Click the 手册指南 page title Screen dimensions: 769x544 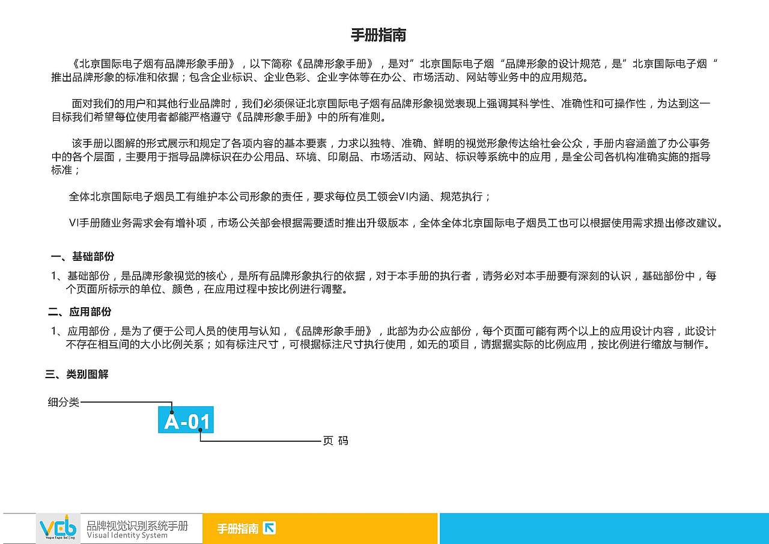[x=379, y=35]
